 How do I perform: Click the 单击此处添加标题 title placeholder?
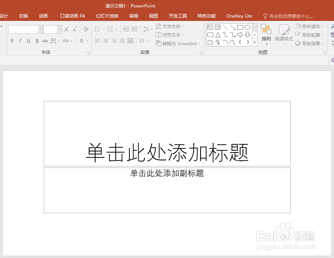[167, 134]
